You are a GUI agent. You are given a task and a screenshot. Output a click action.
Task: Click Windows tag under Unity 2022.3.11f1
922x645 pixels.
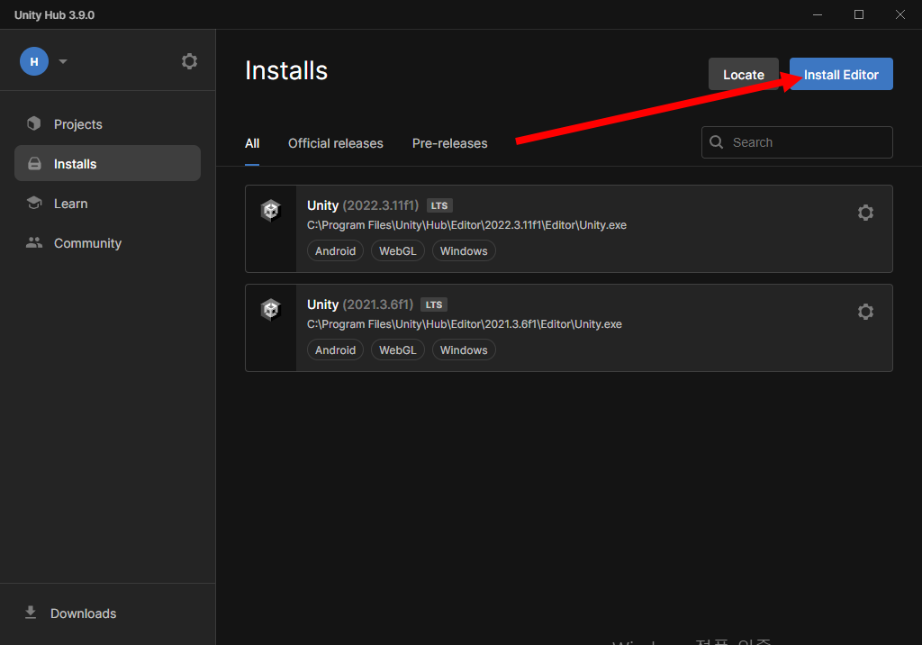pos(464,251)
